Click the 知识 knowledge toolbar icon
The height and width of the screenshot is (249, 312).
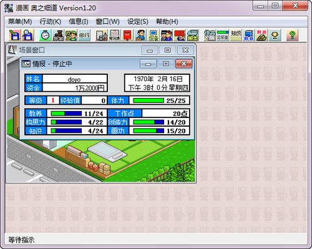pyautogui.click(x=236, y=35)
